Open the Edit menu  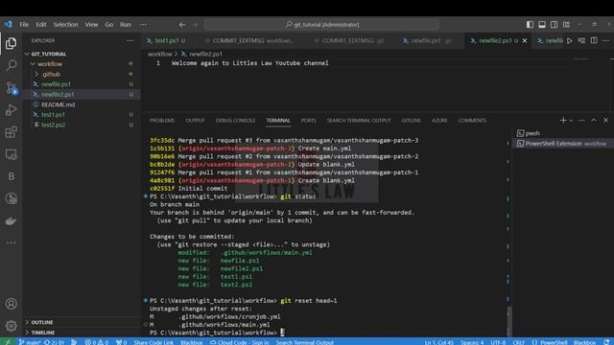pos(41,25)
